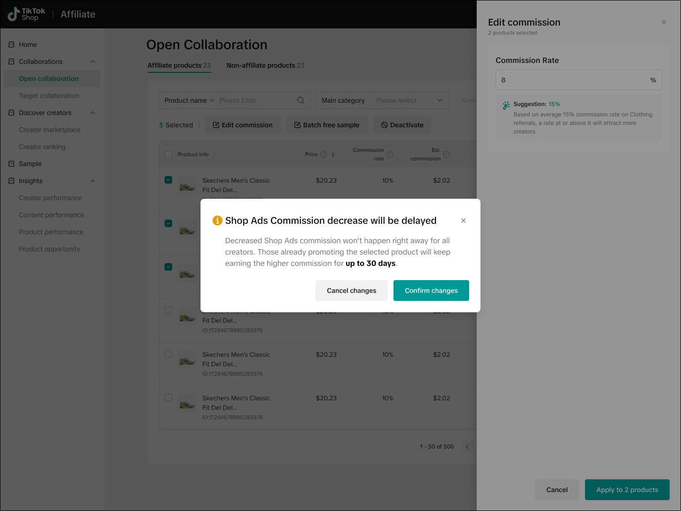Screen dimensions: 681x511
Task: Click the Est. commission info icon
Action: (x=446, y=155)
